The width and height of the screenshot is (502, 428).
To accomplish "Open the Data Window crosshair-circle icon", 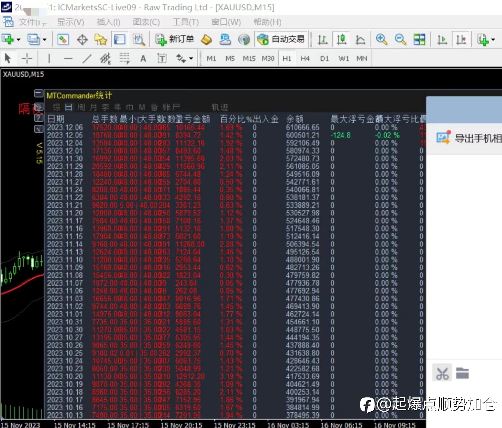I will 82,40.
